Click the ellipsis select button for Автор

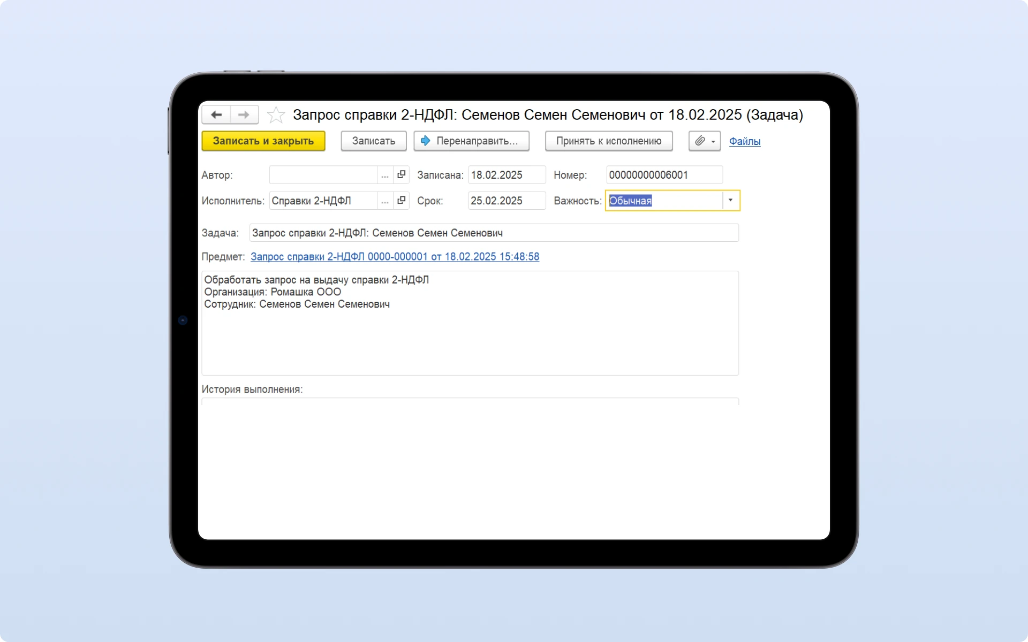point(384,175)
